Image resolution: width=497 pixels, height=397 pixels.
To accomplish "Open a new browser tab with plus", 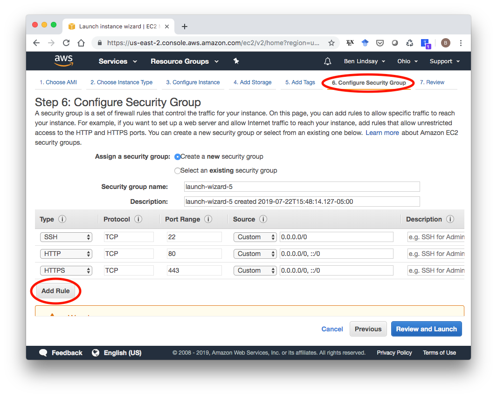I will (x=185, y=27).
